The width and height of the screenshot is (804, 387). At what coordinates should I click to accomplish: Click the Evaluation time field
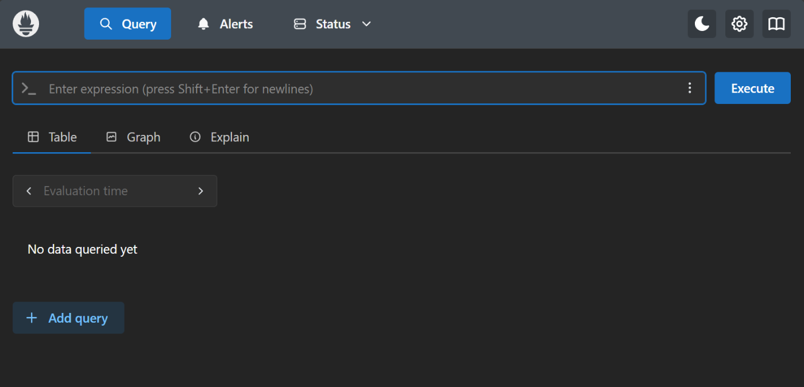tap(115, 191)
